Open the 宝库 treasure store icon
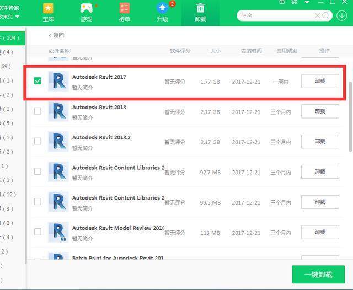This screenshot has height=290, width=353. click(x=48, y=12)
